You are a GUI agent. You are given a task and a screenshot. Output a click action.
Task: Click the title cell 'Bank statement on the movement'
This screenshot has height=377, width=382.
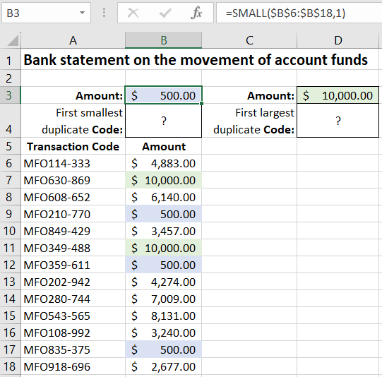click(196, 60)
